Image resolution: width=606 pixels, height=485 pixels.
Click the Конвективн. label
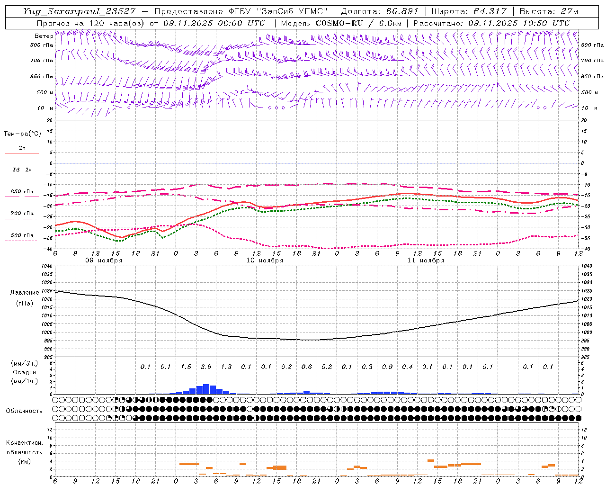click(24, 443)
